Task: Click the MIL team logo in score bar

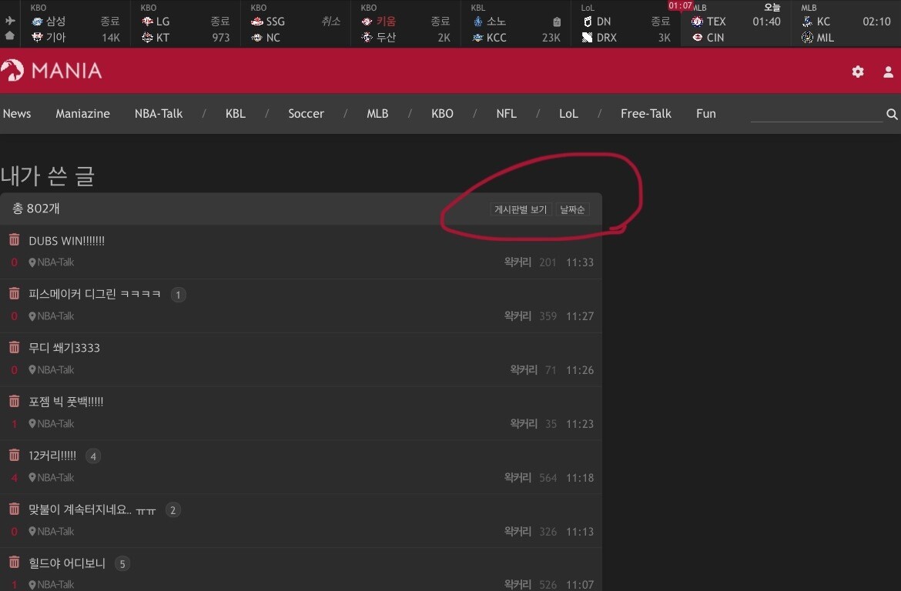Action: coord(807,38)
